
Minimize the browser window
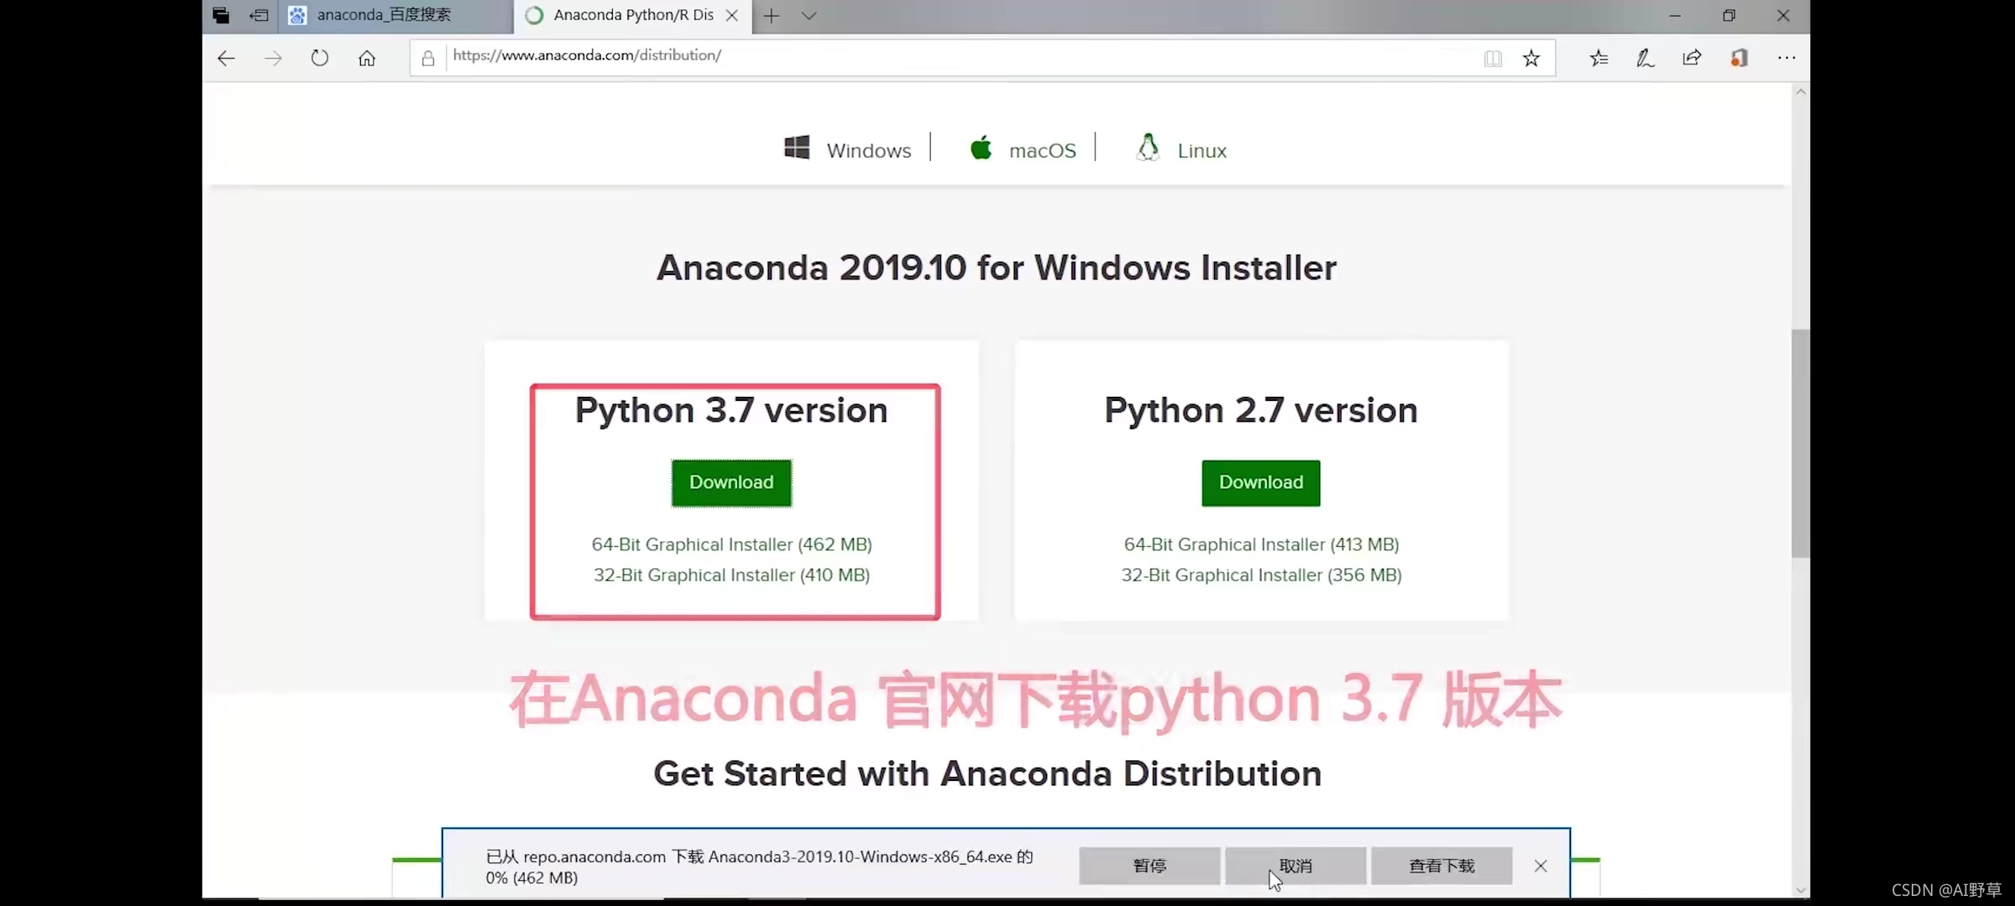click(1675, 15)
